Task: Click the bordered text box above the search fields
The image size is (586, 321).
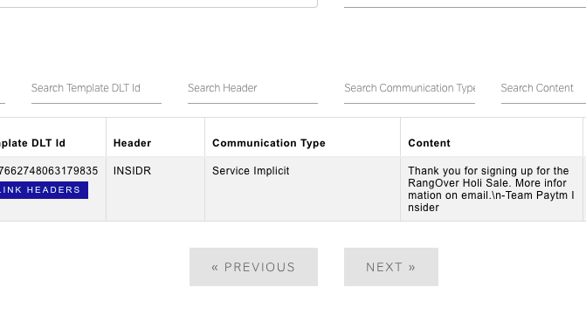Action: point(159,3)
